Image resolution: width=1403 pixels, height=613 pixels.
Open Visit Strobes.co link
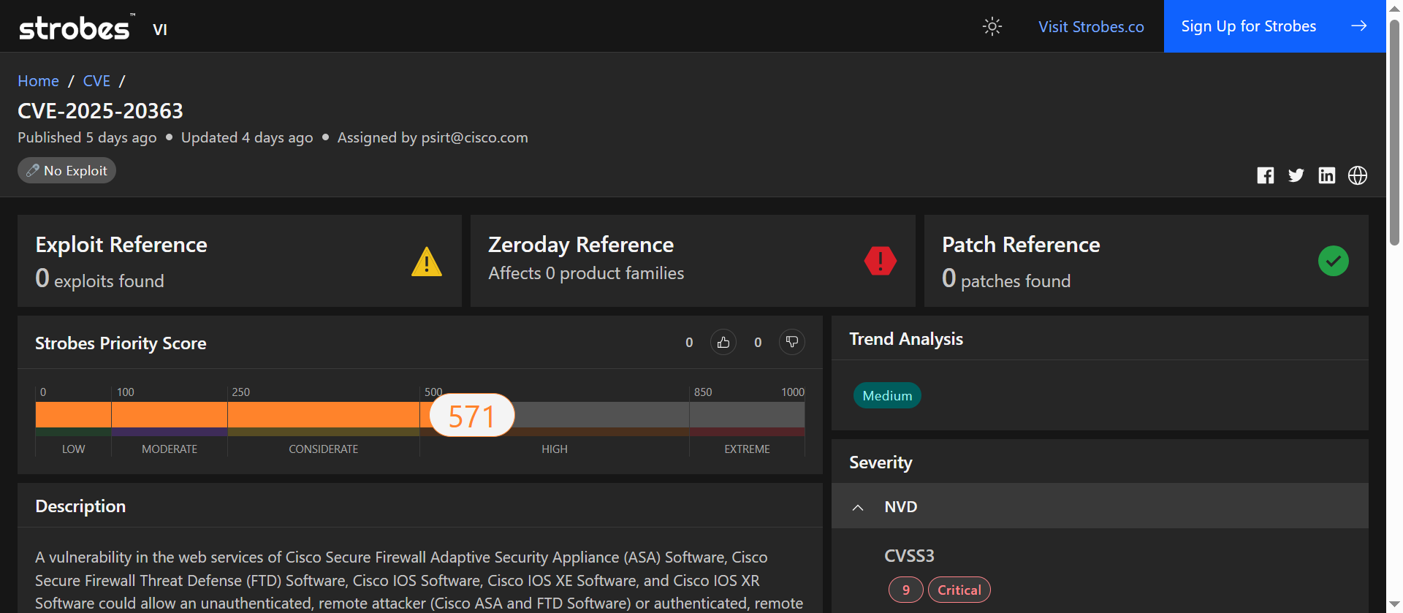[x=1091, y=27]
